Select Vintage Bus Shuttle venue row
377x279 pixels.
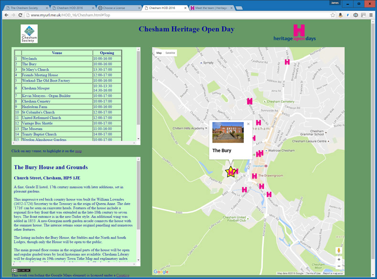(68, 124)
